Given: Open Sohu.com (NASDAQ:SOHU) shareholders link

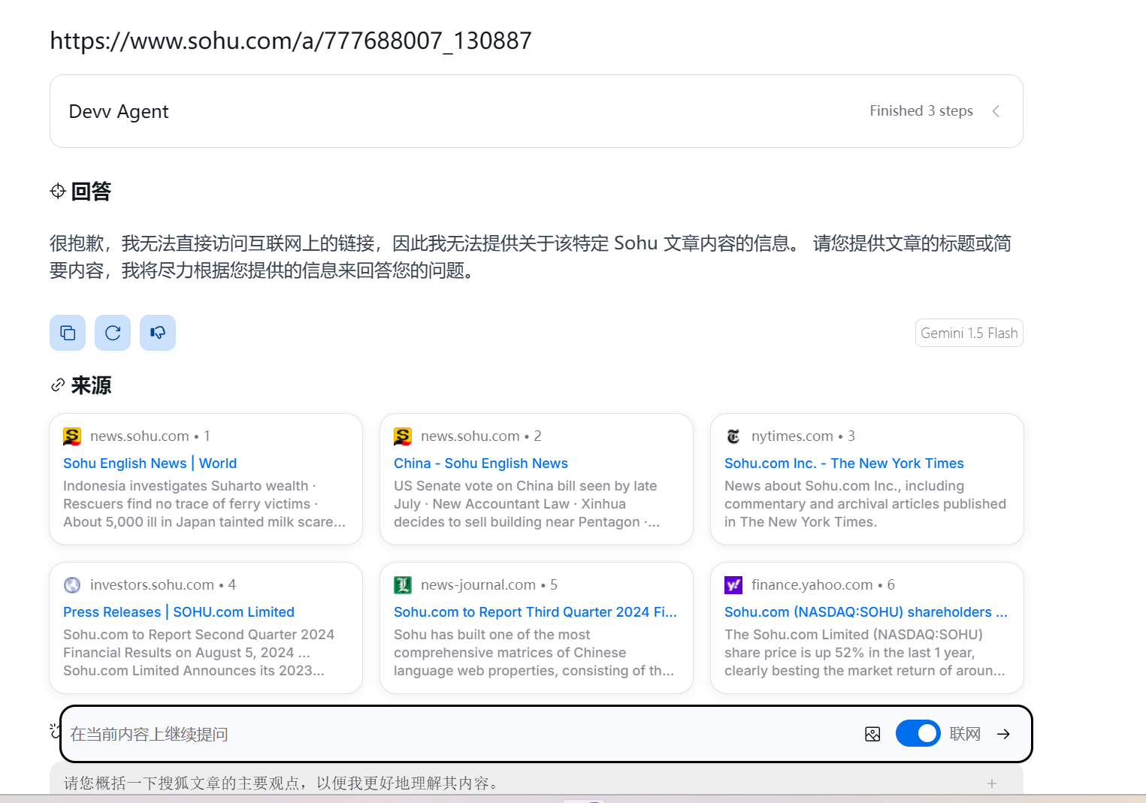Looking at the screenshot, I should 866,612.
